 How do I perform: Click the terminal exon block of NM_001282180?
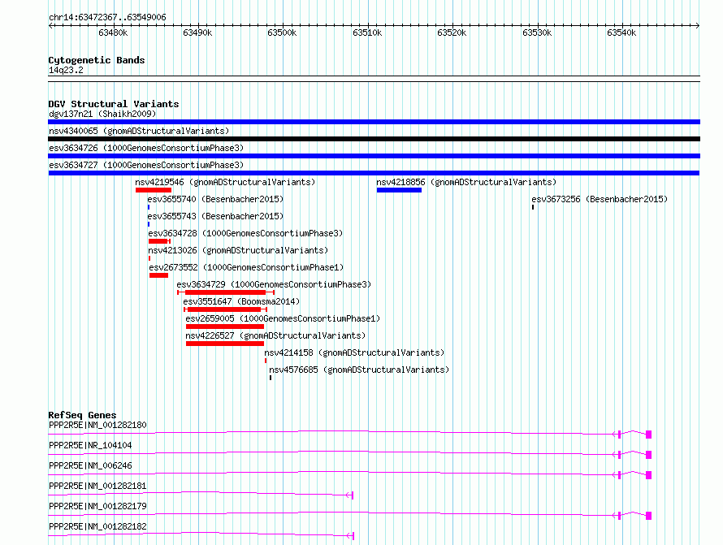pyautogui.click(x=649, y=435)
